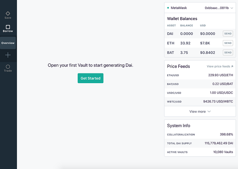The image size is (238, 169).
Task: Click Send button for BAT
Action: pos(228,53)
